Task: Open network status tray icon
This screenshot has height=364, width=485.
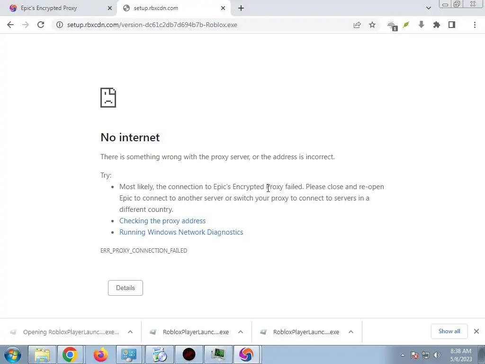Action: [x=426, y=355]
